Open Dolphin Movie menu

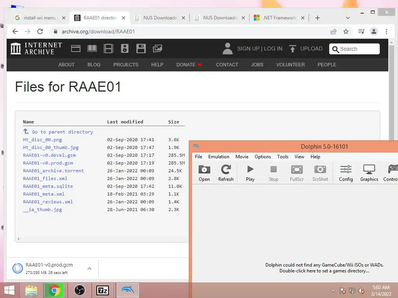coord(242,157)
